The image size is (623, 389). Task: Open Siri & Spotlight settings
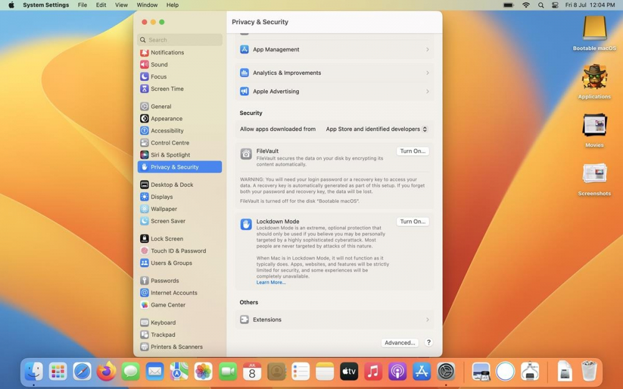click(x=170, y=155)
